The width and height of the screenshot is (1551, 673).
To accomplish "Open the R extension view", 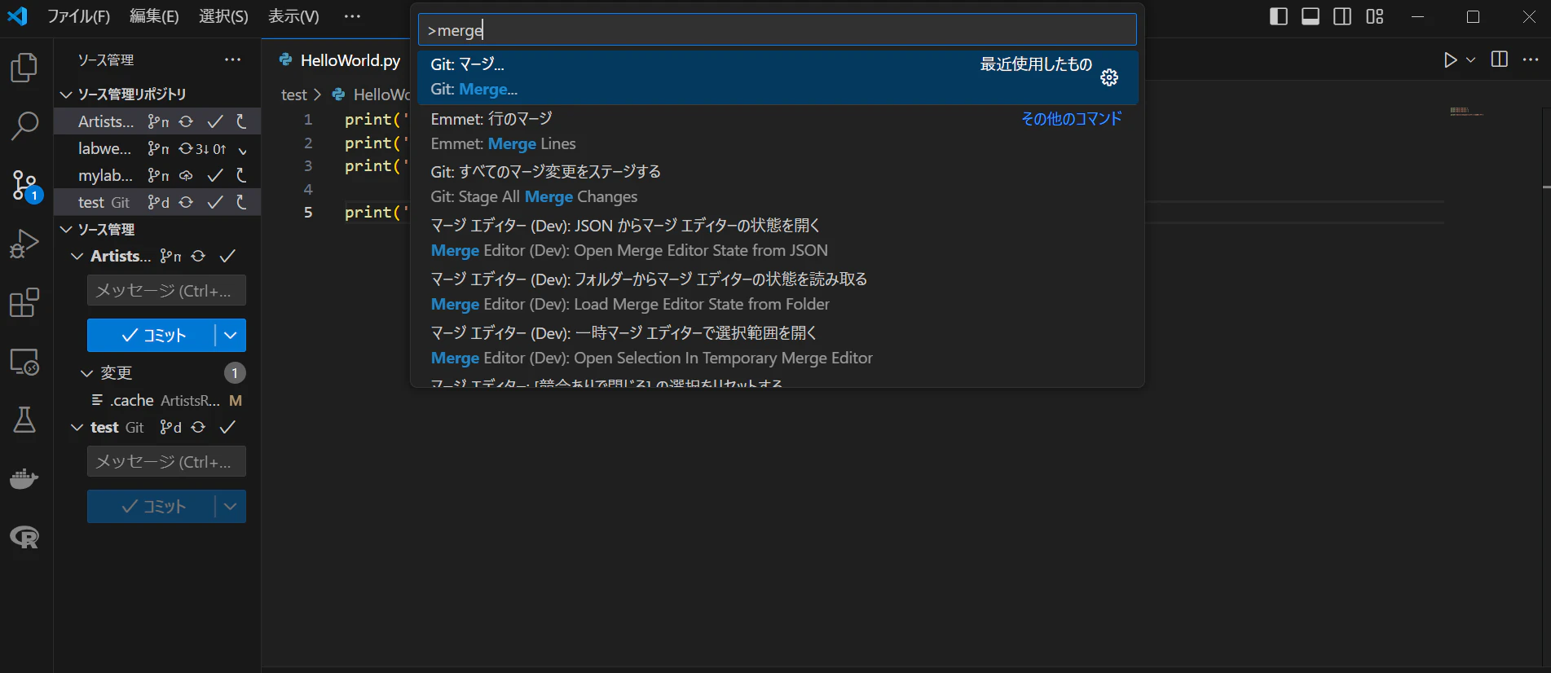I will pyautogui.click(x=24, y=537).
